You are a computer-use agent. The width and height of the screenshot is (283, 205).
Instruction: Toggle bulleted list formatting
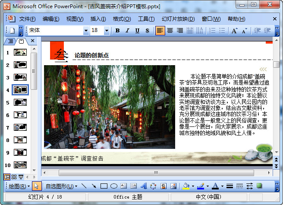click(222, 31)
